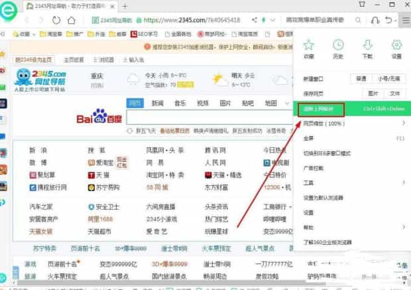
Task: Click the horizontal scrollbar at page bottom
Action: click(171, 283)
